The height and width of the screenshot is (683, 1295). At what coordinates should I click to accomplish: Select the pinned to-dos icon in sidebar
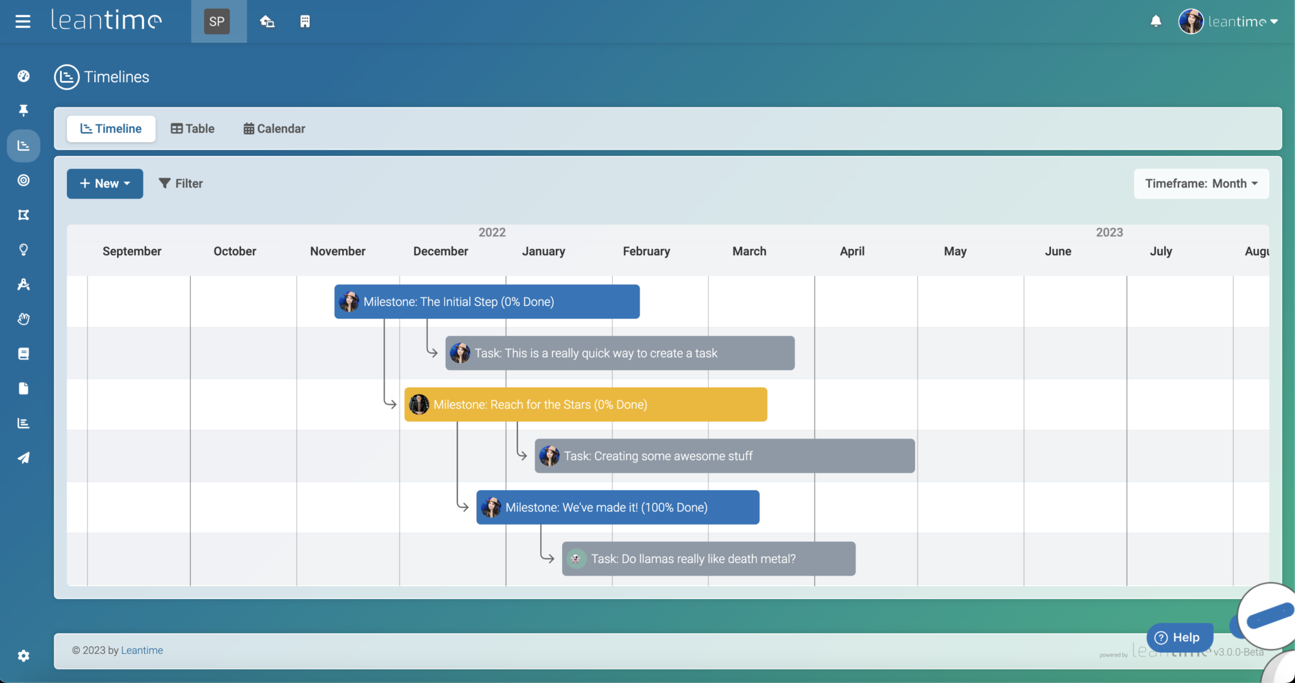click(23, 110)
